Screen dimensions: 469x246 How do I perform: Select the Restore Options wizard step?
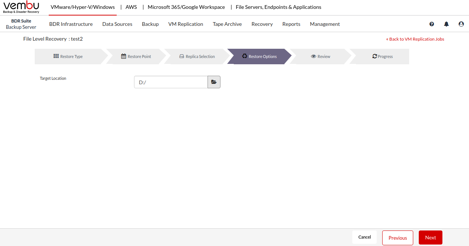(x=259, y=57)
